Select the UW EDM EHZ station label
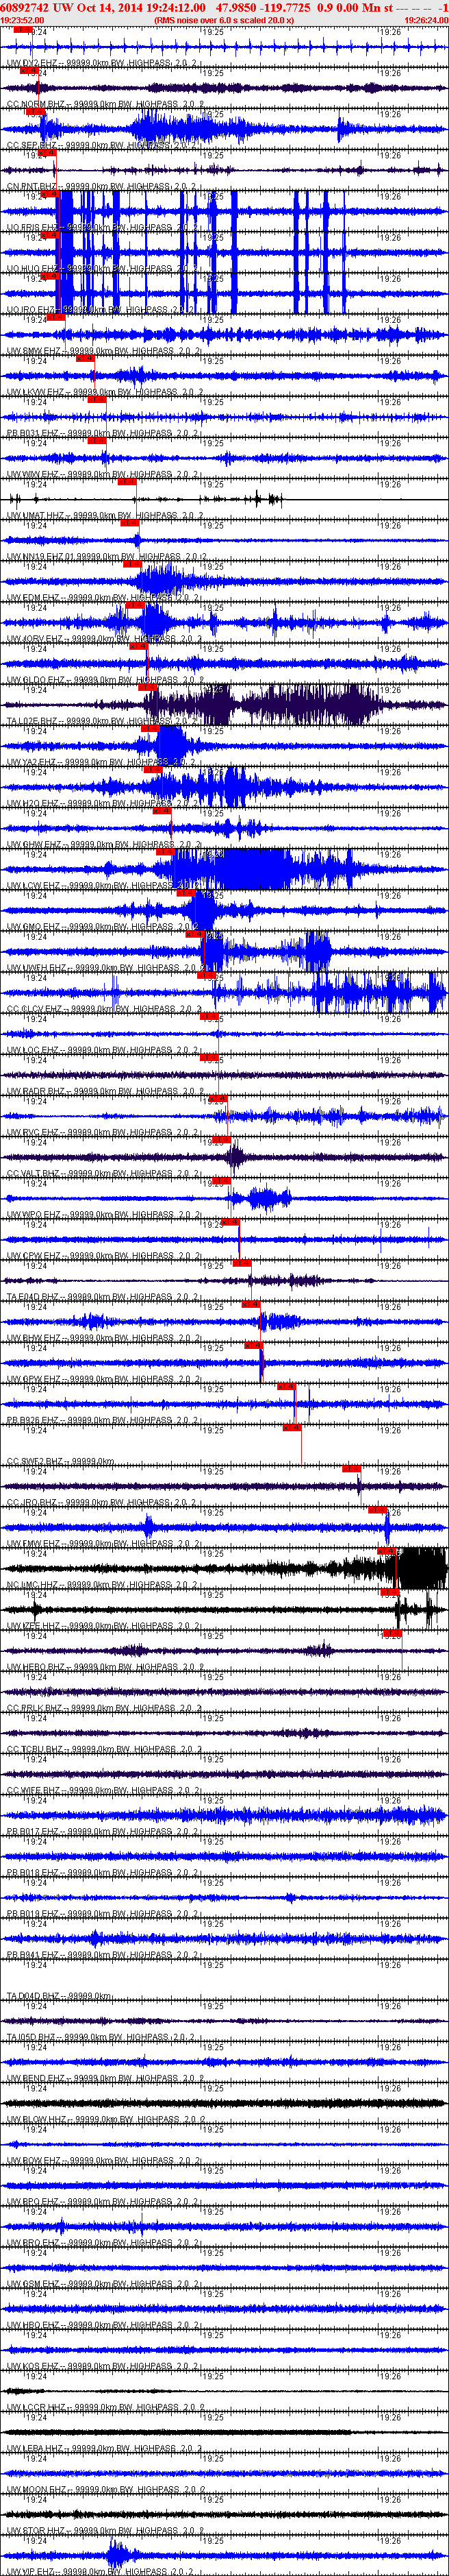Viewport: 449px width, 2576px height. (104, 597)
